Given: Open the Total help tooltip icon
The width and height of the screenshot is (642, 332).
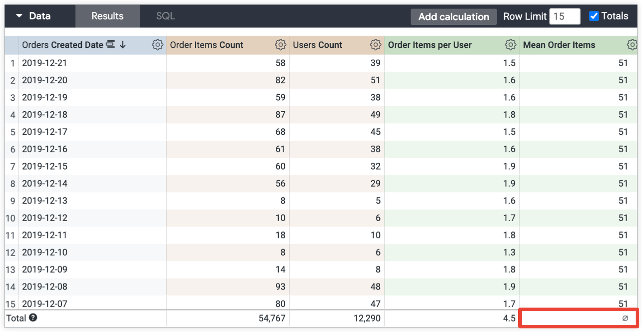Looking at the screenshot, I should [x=33, y=318].
